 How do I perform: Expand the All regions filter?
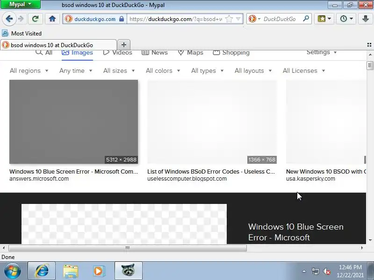pyautogui.click(x=29, y=71)
